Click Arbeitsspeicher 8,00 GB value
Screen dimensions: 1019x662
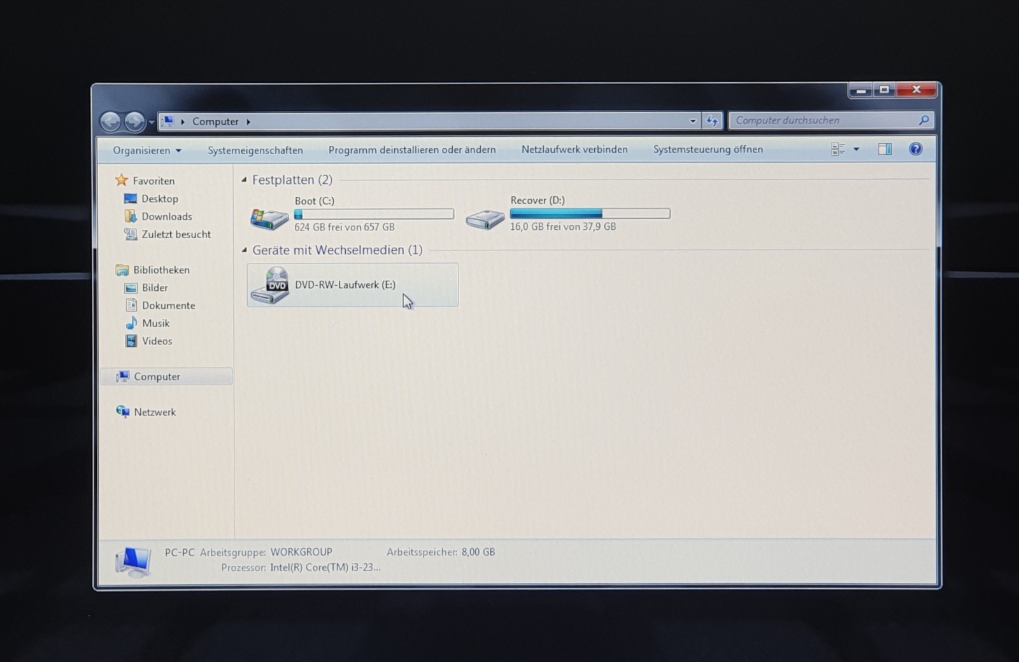478,553
